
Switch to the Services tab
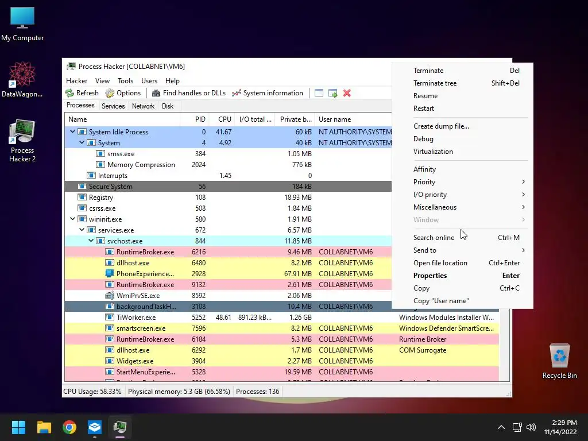coord(113,106)
